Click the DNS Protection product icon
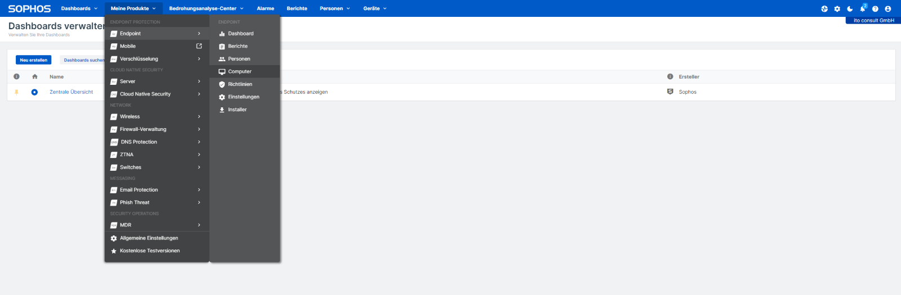This screenshot has height=295, width=901. coord(114,142)
